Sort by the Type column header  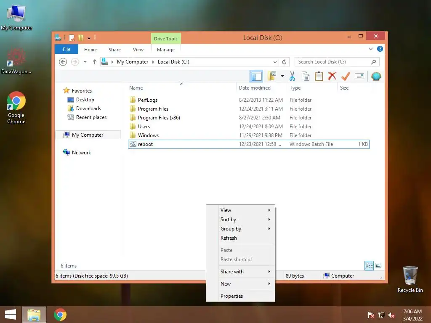click(x=312, y=87)
